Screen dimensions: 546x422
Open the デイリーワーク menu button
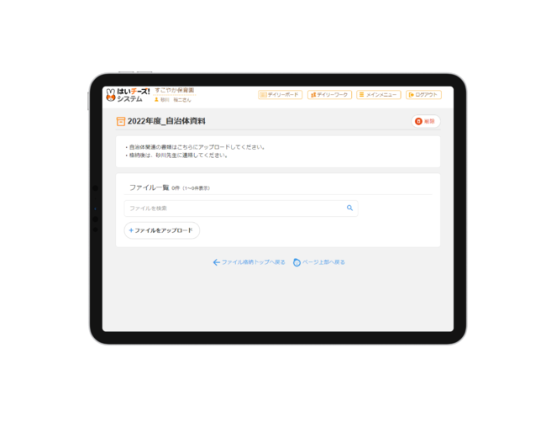click(329, 95)
